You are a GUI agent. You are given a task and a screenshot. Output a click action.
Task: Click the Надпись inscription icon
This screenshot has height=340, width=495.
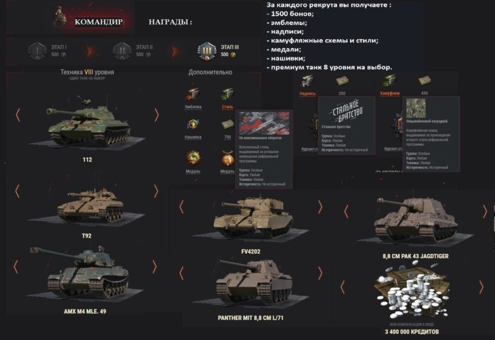(307, 82)
